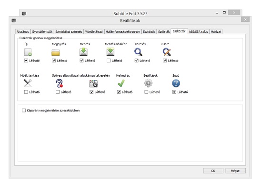
Task: Uncheck Látható under Megnyitás
Action: pyautogui.click(x=54, y=61)
